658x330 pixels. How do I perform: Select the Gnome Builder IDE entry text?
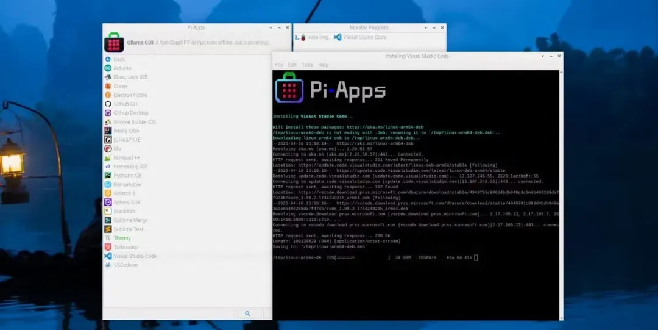click(x=135, y=122)
